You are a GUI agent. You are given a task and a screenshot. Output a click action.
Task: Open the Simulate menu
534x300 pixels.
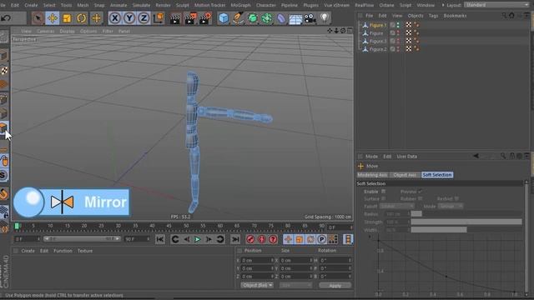(141, 5)
